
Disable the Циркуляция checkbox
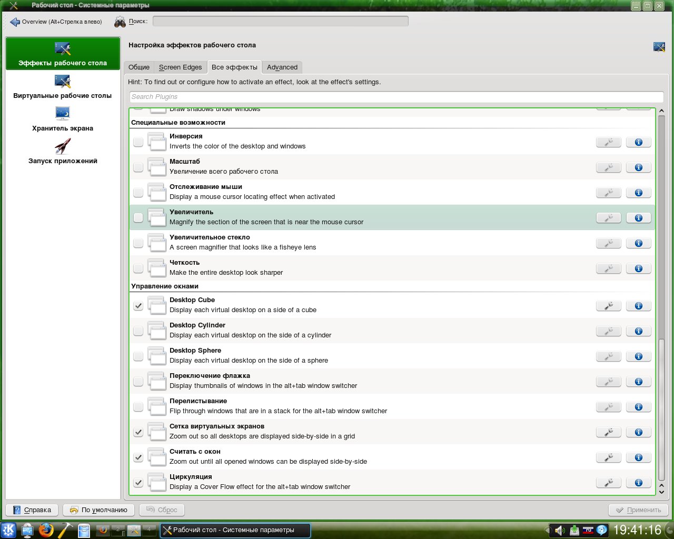[x=138, y=483]
